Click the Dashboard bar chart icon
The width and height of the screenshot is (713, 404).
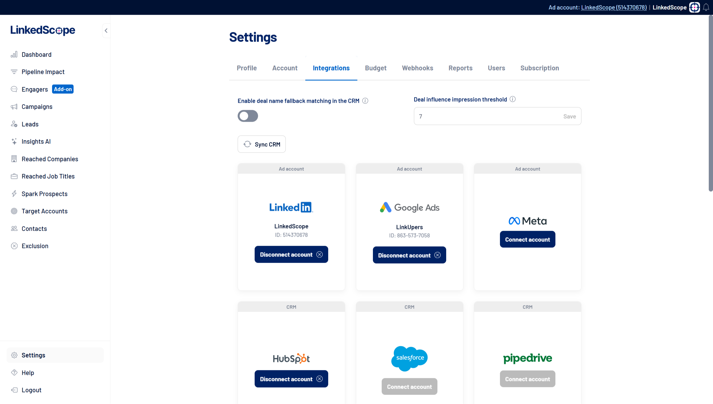click(14, 54)
